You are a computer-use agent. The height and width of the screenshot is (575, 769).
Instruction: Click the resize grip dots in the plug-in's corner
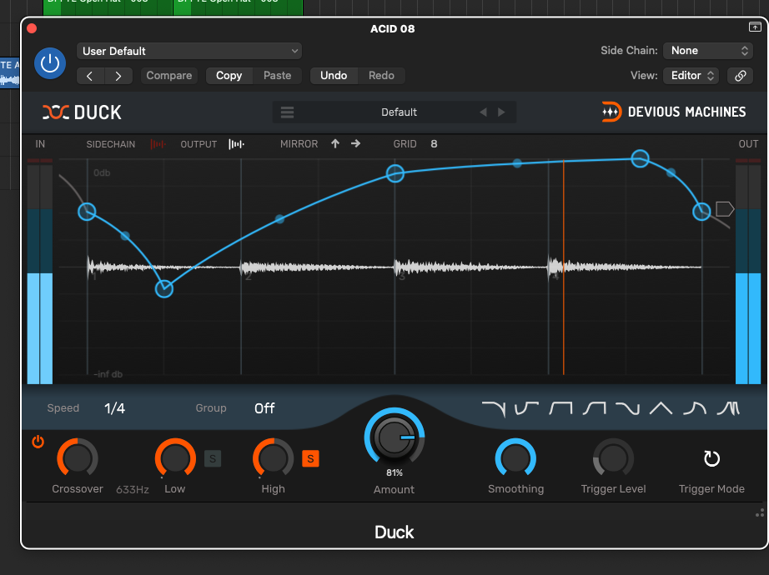pyautogui.click(x=760, y=512)
